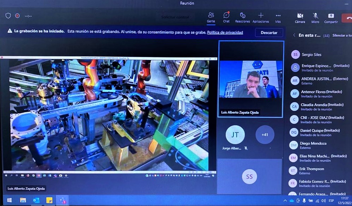Screen dimensions: 352x206
Task: Click the red recording indicator icon
Action: [x=17, y=16]
